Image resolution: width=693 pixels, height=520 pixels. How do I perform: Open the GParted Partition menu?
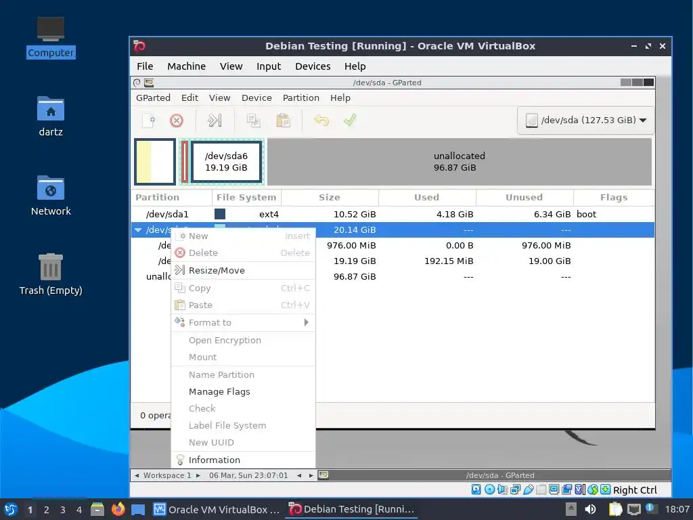click(300, 97)
